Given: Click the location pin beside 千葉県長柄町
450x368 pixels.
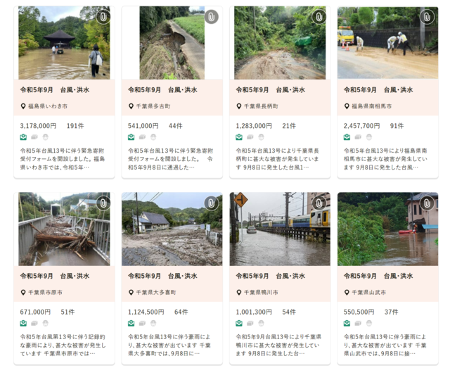Looking at the screenshot, I should click(x=239, y=106).
